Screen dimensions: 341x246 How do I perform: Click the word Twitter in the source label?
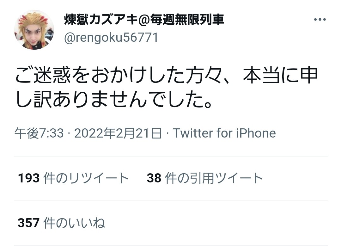tap(193, 133)
